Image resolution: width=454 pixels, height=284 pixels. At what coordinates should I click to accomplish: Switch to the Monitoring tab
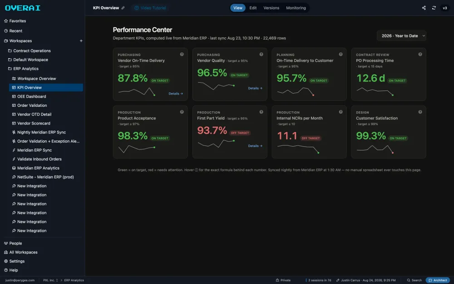point(296,8)
